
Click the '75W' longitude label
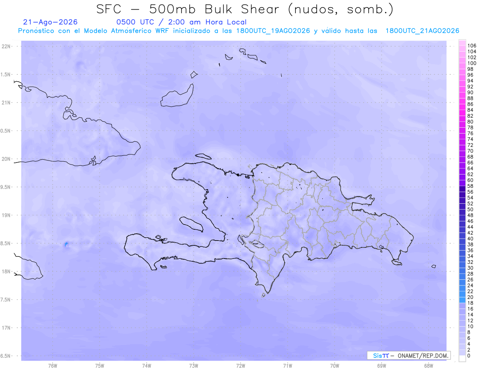pyautogui.click(x=100, y=366)
